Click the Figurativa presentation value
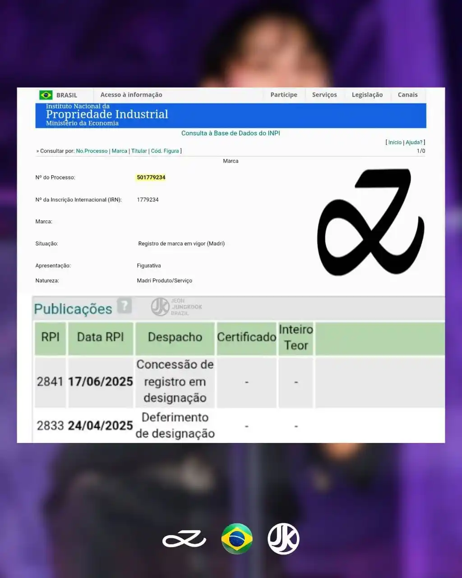462x578 pixels. pyautogui.click(x=149, y=266)
